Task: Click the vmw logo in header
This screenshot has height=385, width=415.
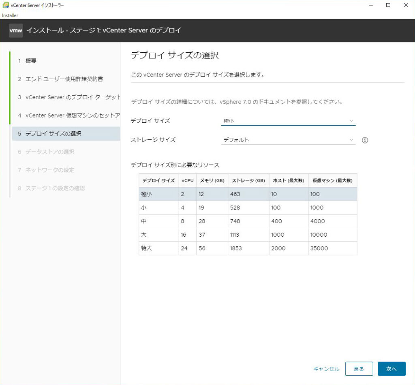Action: click(x=16, y=30)
